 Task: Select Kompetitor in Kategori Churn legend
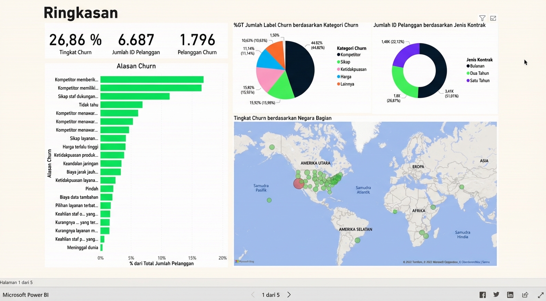coord(350,55)
